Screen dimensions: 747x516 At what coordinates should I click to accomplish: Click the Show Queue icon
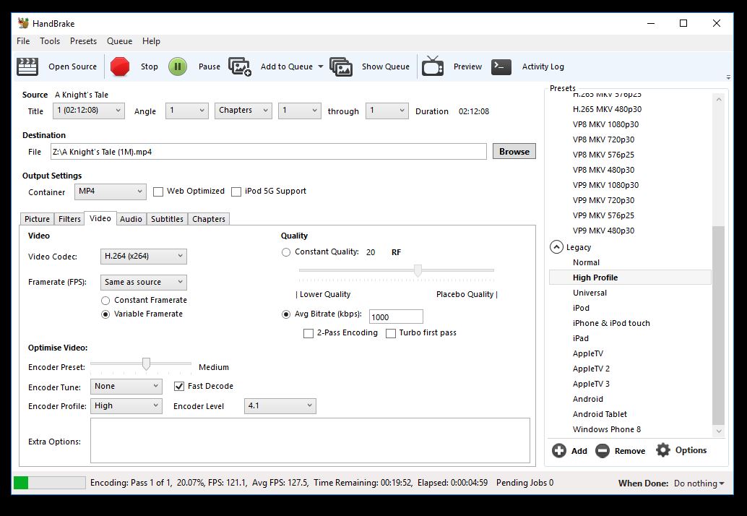tap(341, 66)
